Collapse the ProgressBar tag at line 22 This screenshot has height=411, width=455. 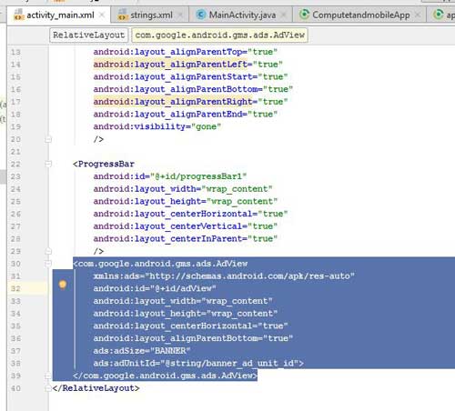(48, 164)
